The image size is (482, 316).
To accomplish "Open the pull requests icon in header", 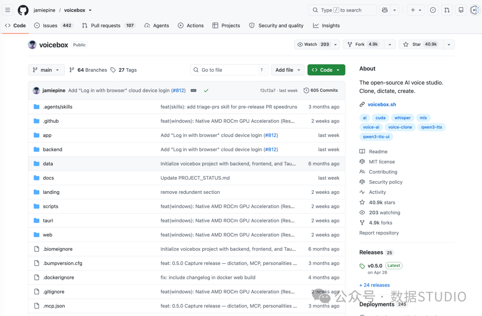I will (x=447, y=10).
